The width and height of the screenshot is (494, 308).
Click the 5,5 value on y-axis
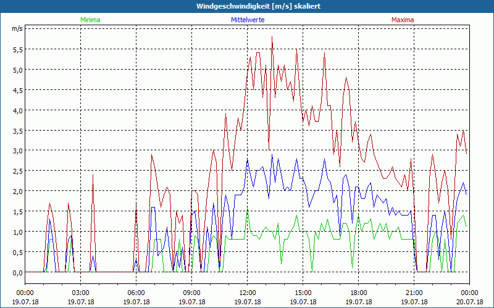click(17, 50)
